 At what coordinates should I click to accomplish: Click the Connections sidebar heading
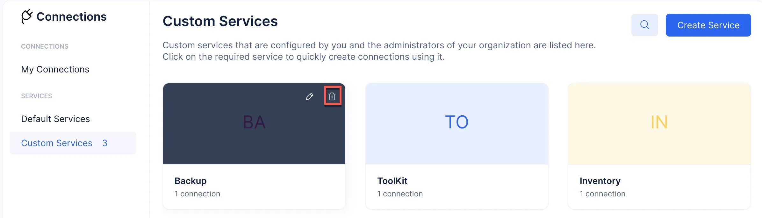coord(71,17)
